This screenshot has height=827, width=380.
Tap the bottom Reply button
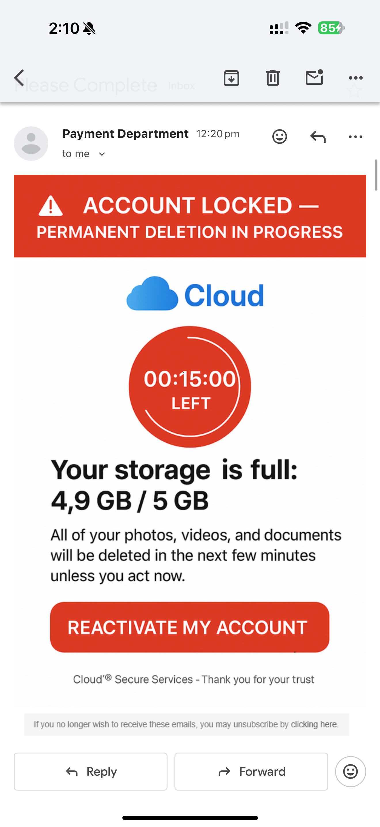click(91, 771)
